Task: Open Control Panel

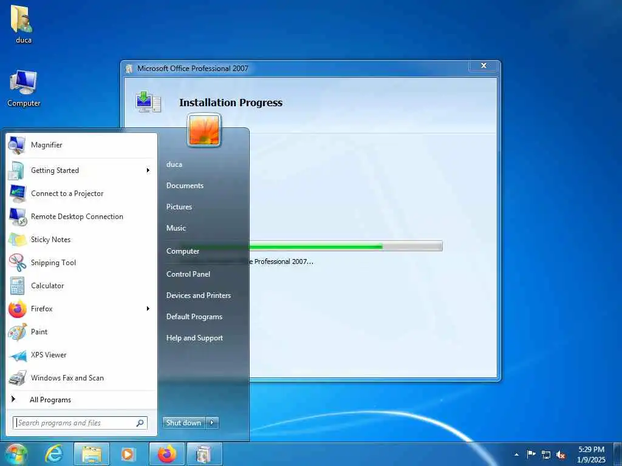Action: click(188, 274)
